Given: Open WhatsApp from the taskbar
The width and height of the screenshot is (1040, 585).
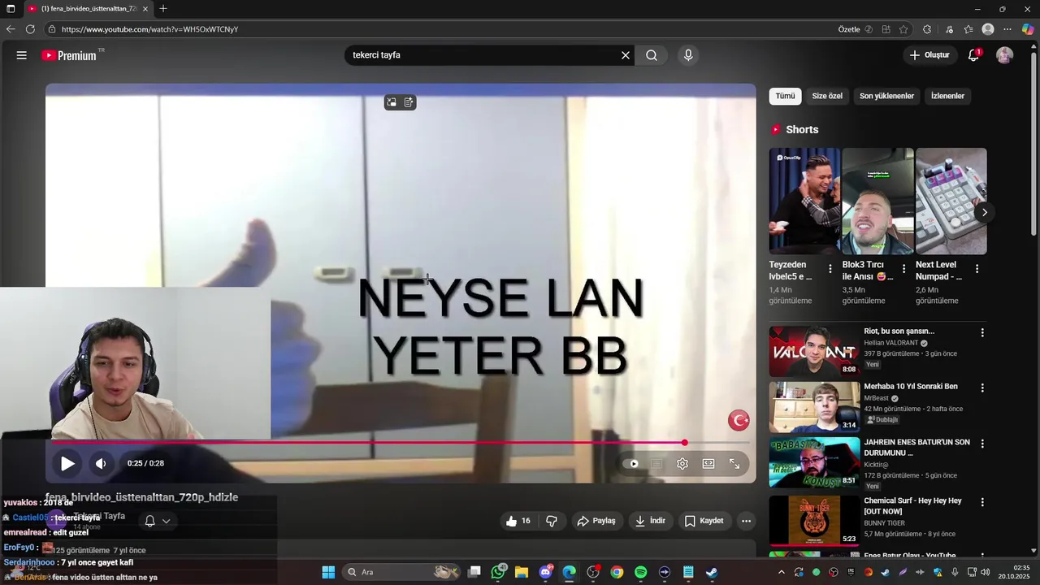Looking at the screenshot, I should coord(498,572).
